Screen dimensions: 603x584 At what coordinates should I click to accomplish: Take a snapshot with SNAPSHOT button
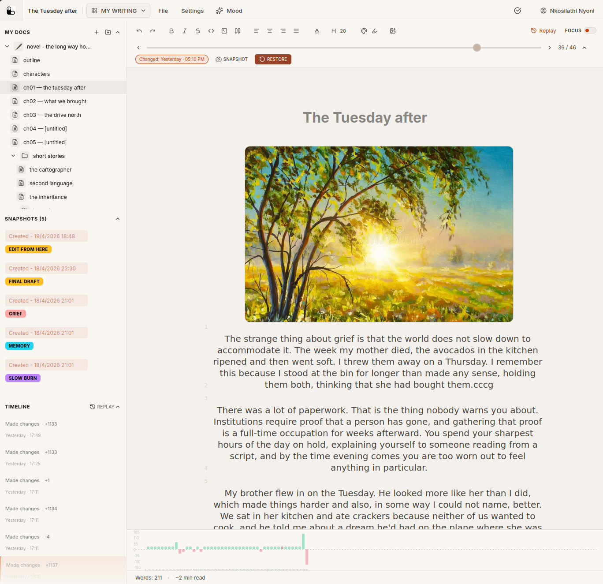tap(232, 59)
